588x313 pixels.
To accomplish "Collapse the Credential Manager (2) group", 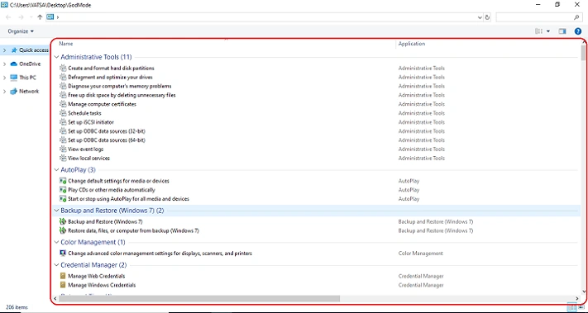I will (56, 265).
